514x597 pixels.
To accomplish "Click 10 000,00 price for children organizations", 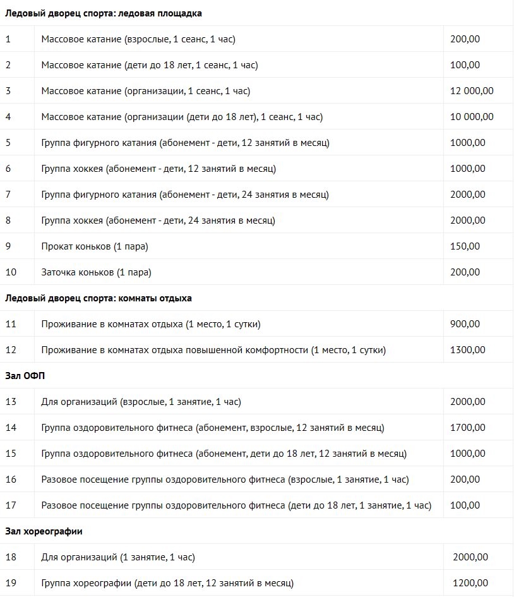I will pos(472,117).
